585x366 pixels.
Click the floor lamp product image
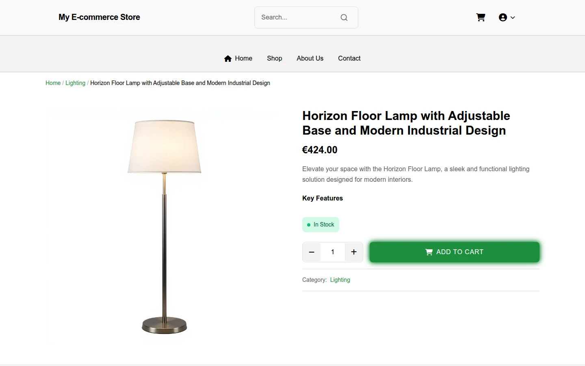click(x=165, y=227)
